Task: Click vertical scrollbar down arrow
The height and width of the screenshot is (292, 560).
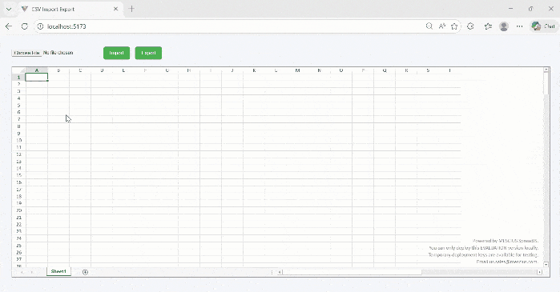Action: pos(546,264)
